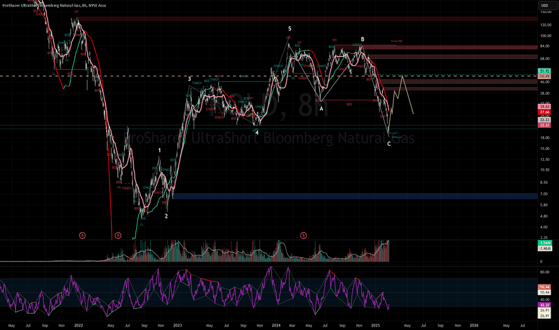Click the purple 32.37 RSI value label
The height and width of the screenshot is (330, 559).
[545, 305]
